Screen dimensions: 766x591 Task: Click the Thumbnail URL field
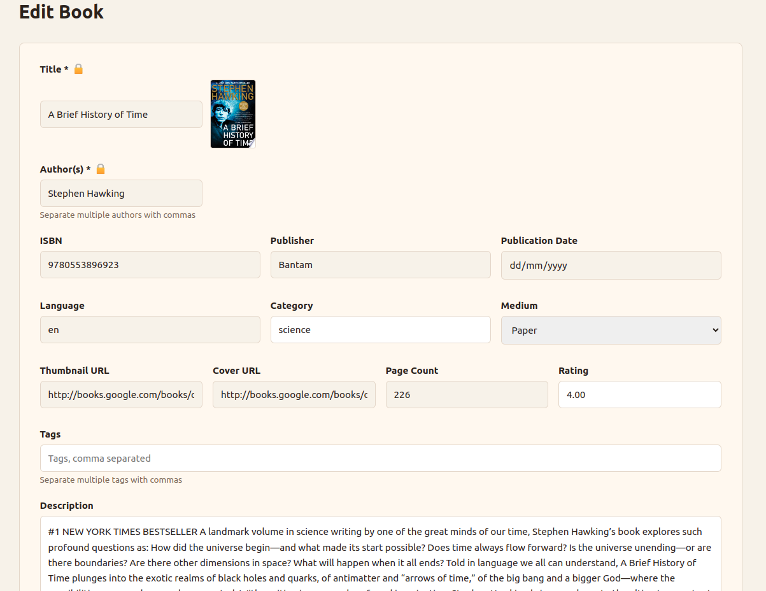pyautogui.click(x=121, y=394)
